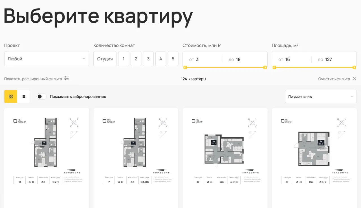The height and width of the screenshot is (208, 361).
Task: Click maximum price slider handle
Action: [265, 67]
